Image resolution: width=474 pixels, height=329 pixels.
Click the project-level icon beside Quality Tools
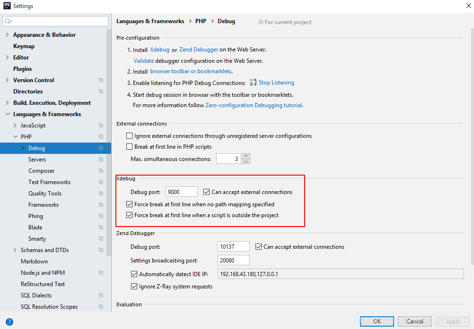pyautogui.click(x=101, y=194)
